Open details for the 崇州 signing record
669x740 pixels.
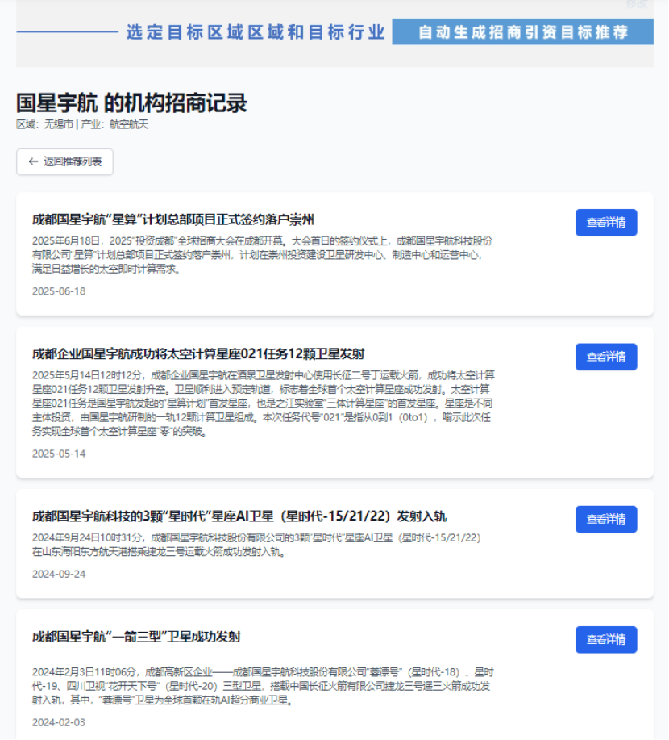(605, 223)
